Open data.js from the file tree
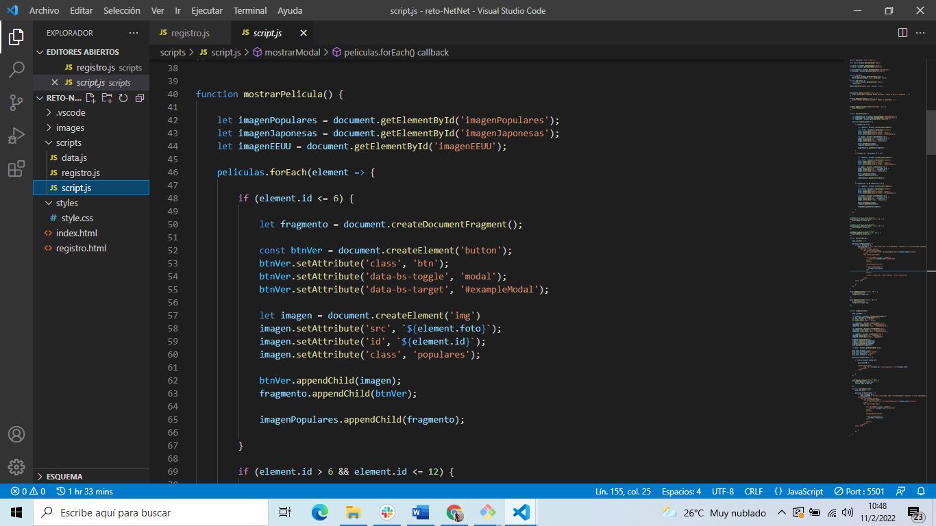The height and width of the screenshot is (526, 936). tap(90, 158)
